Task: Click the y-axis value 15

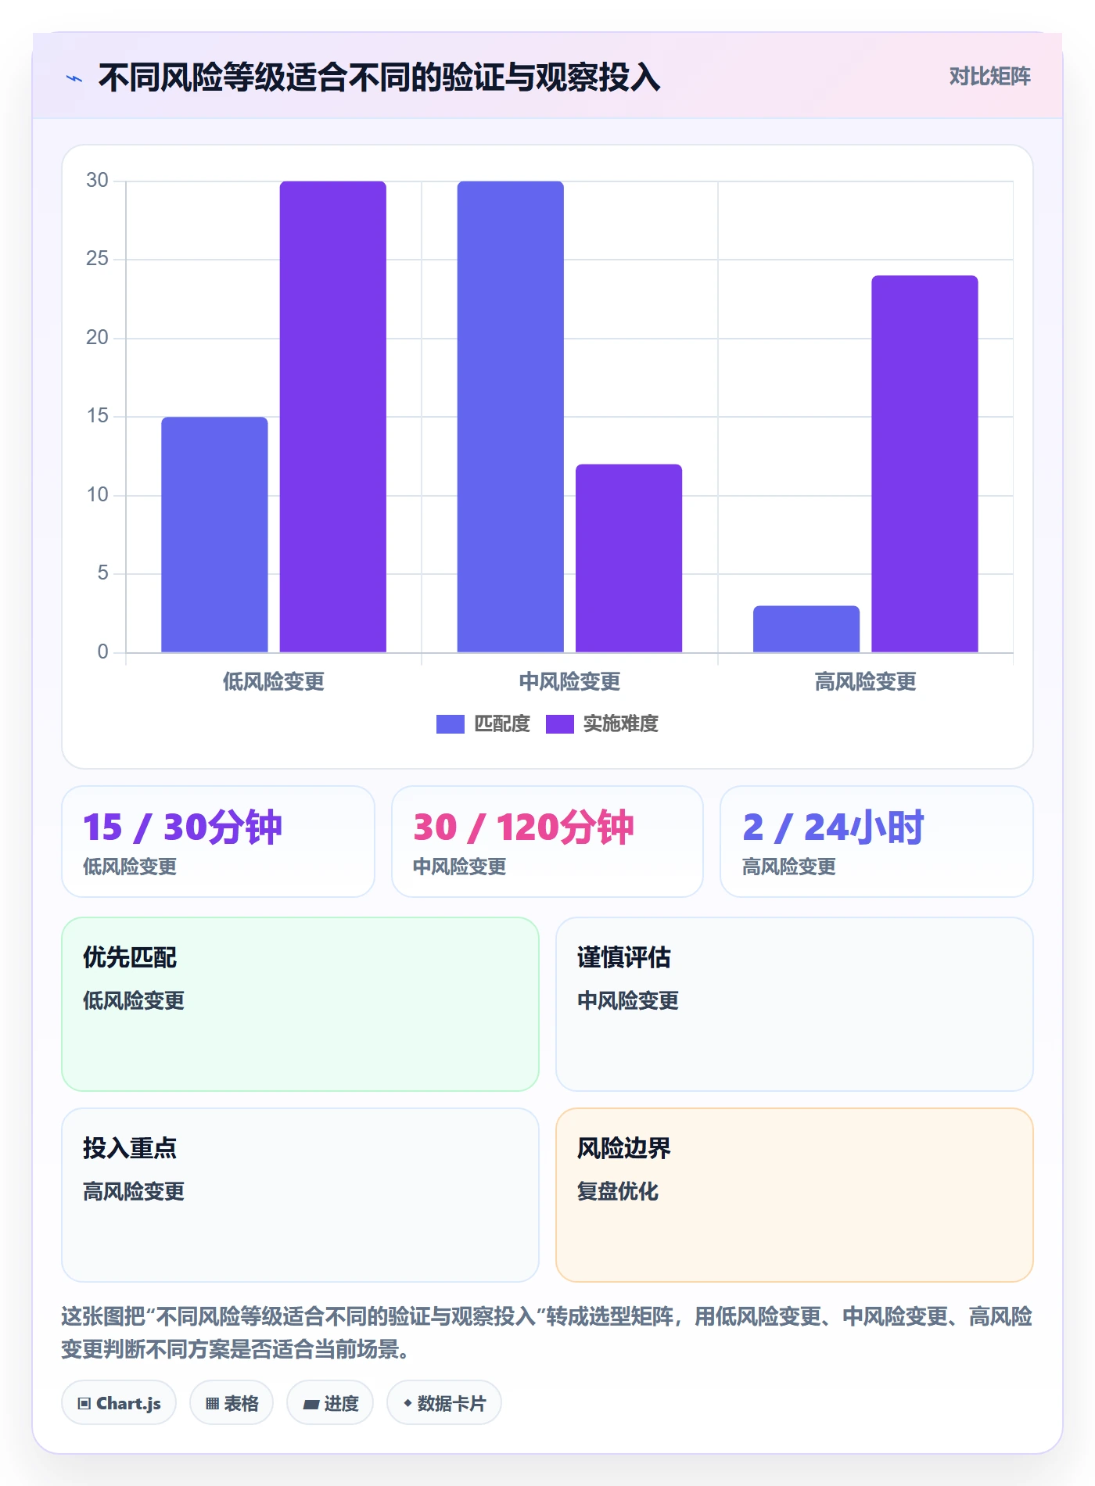Action: pyautogui.click(x=97, y=416)
